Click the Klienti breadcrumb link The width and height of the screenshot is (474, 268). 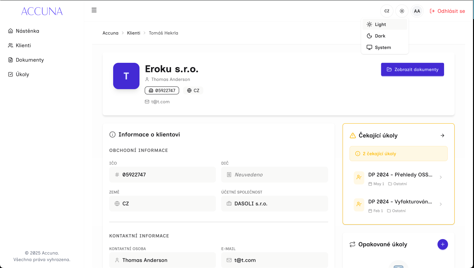(134, 33)
